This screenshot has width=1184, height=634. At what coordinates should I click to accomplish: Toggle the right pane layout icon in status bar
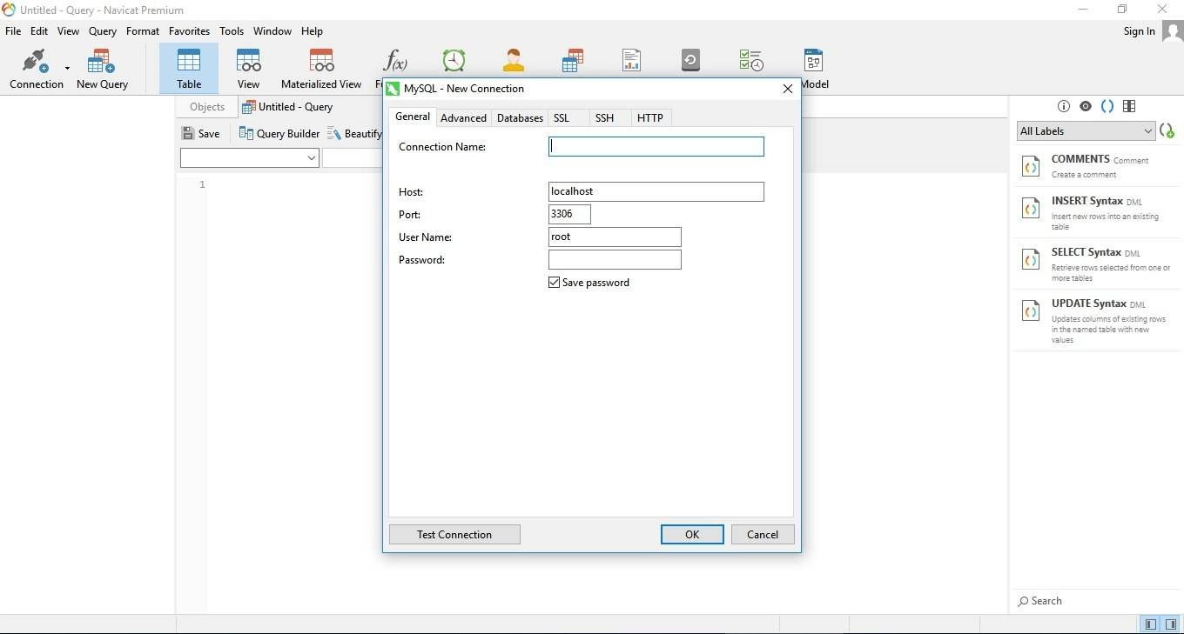tap(1171, 624)
